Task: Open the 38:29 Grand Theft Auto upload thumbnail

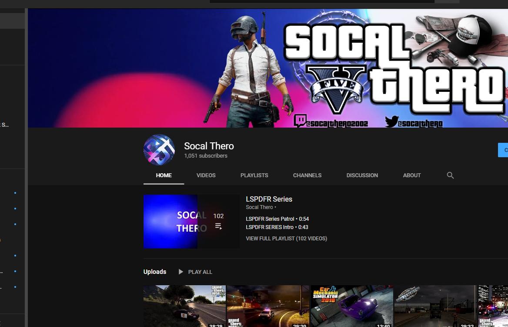Action: (184, 306)
